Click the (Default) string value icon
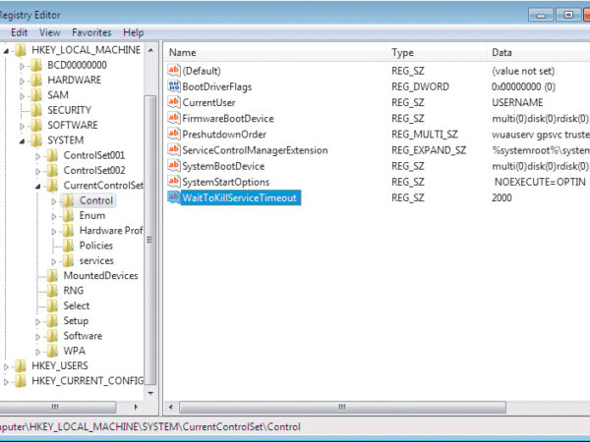Screen dimensions: 590x442 175,71
